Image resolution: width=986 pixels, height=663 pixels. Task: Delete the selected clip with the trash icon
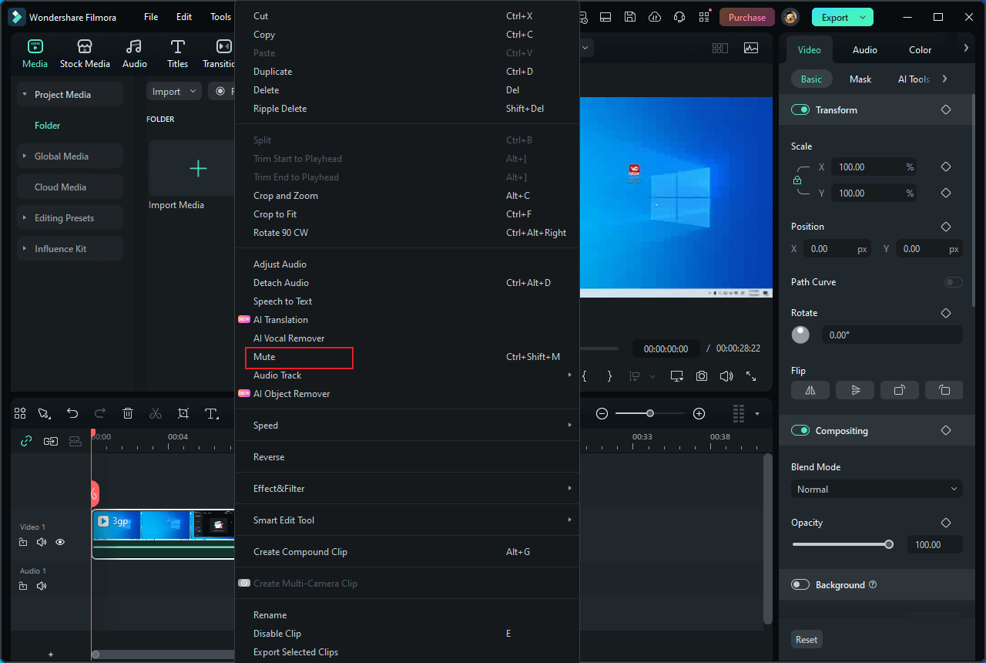click(127, 413)
